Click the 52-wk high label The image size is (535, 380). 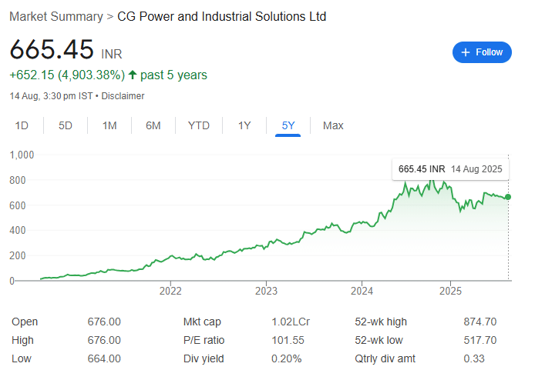(x=381, y=322)
